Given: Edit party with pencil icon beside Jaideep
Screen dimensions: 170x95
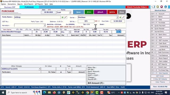Looking at the screenshot, I should pos(66,17).
